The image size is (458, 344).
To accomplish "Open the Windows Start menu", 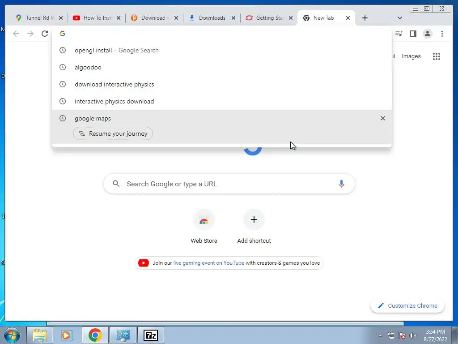I will point(12,335).
